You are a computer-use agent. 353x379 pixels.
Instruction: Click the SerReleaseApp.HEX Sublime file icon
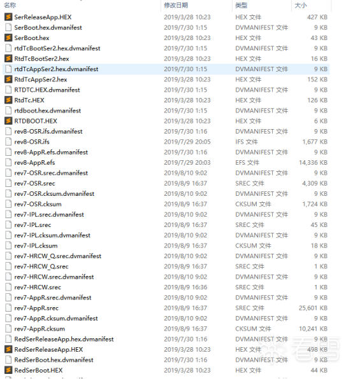[x=8, y=17]
